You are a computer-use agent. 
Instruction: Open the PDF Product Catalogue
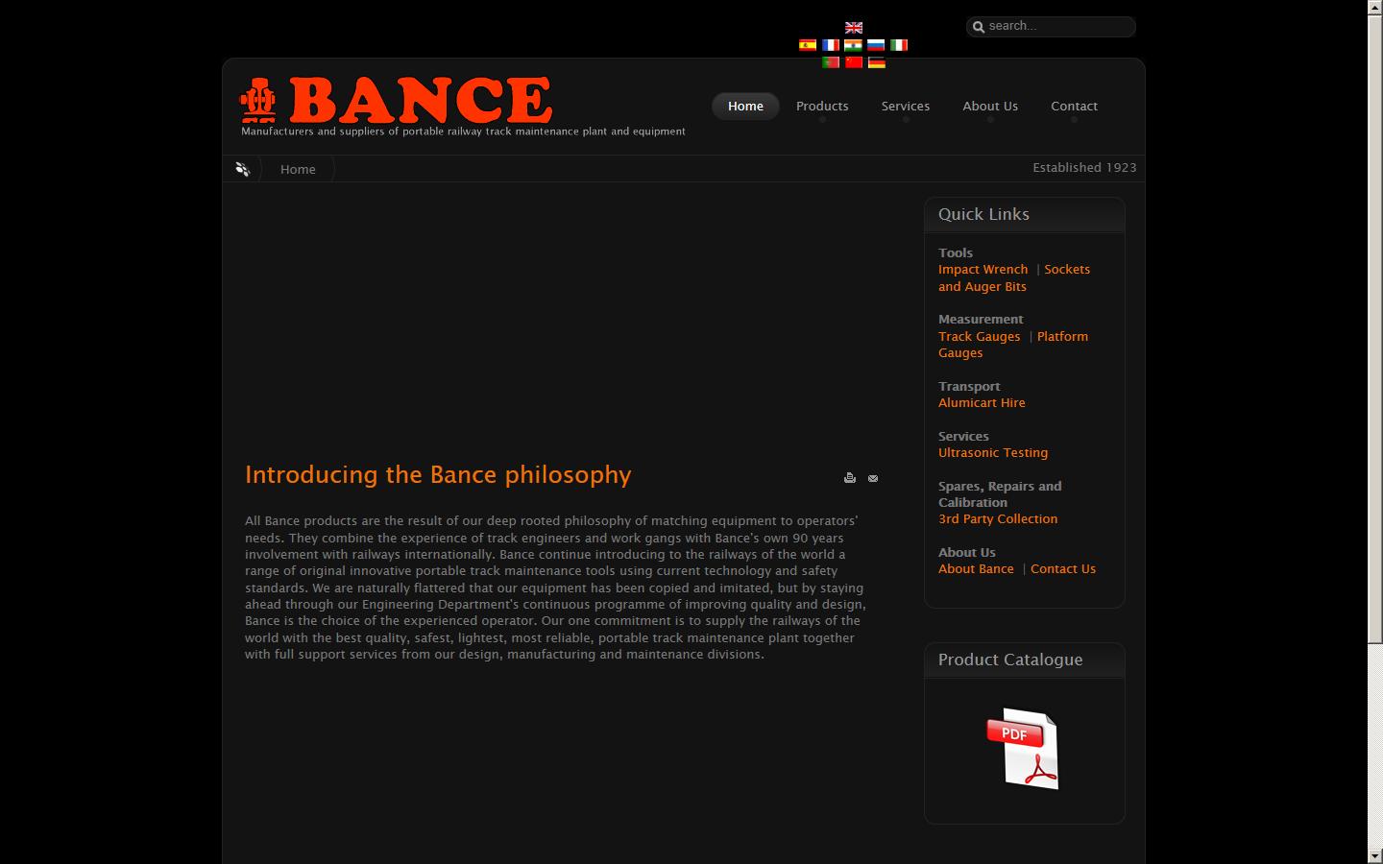pyautogui.click(x=1024, y=749)
